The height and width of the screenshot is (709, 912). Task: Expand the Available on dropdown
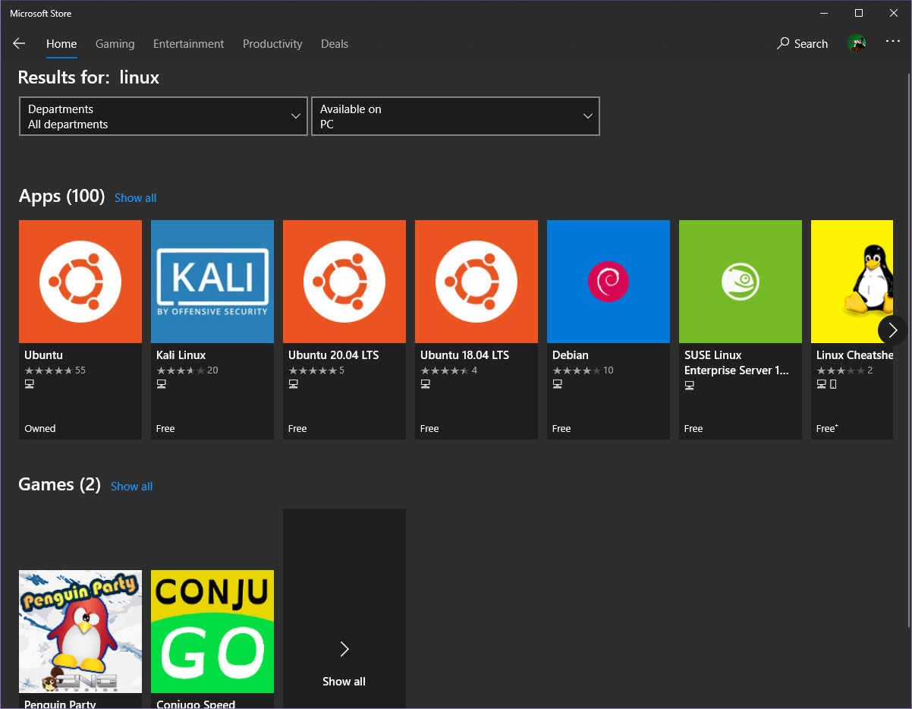[455, 116]
